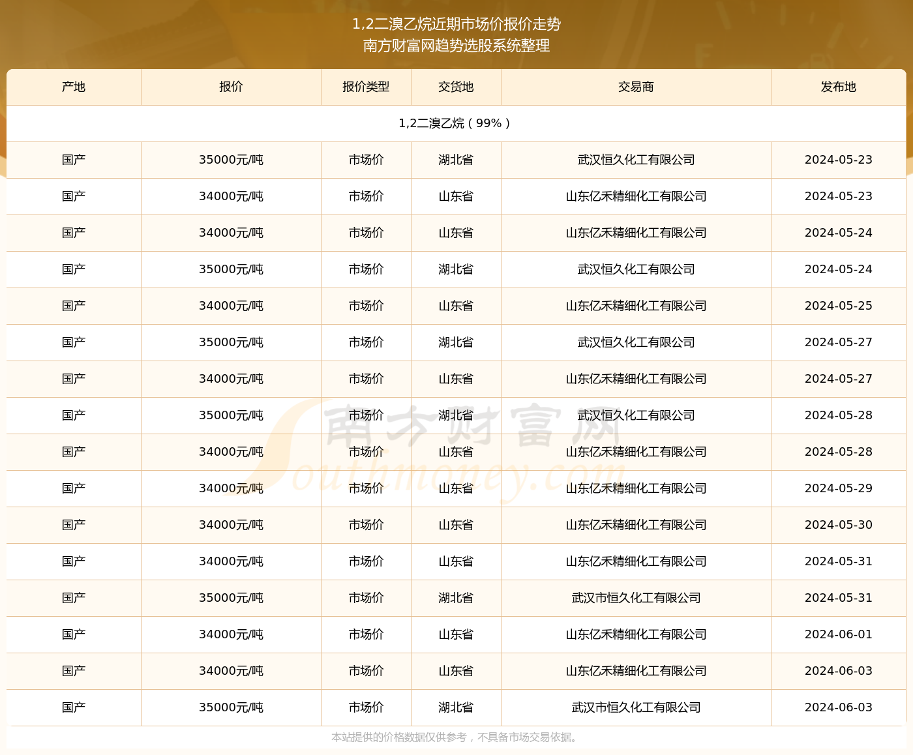Select the title 1,2二溴乙烷近期市场价报价走势
The image size is (913, 755).
click(x=456, y=24)
